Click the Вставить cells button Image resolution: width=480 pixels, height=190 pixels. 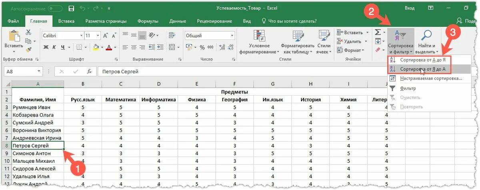352,32
